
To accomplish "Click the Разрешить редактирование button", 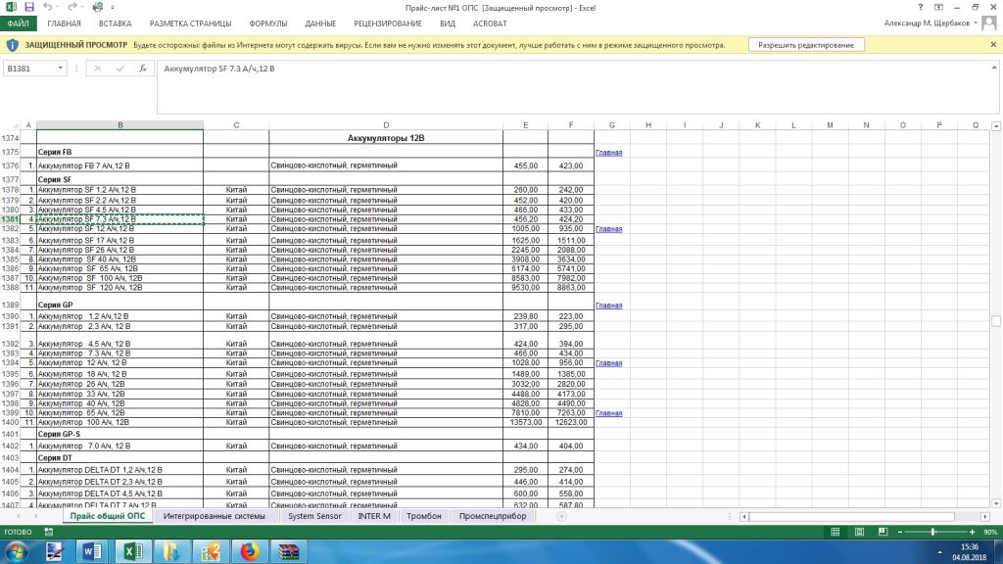I will (806, 45).
